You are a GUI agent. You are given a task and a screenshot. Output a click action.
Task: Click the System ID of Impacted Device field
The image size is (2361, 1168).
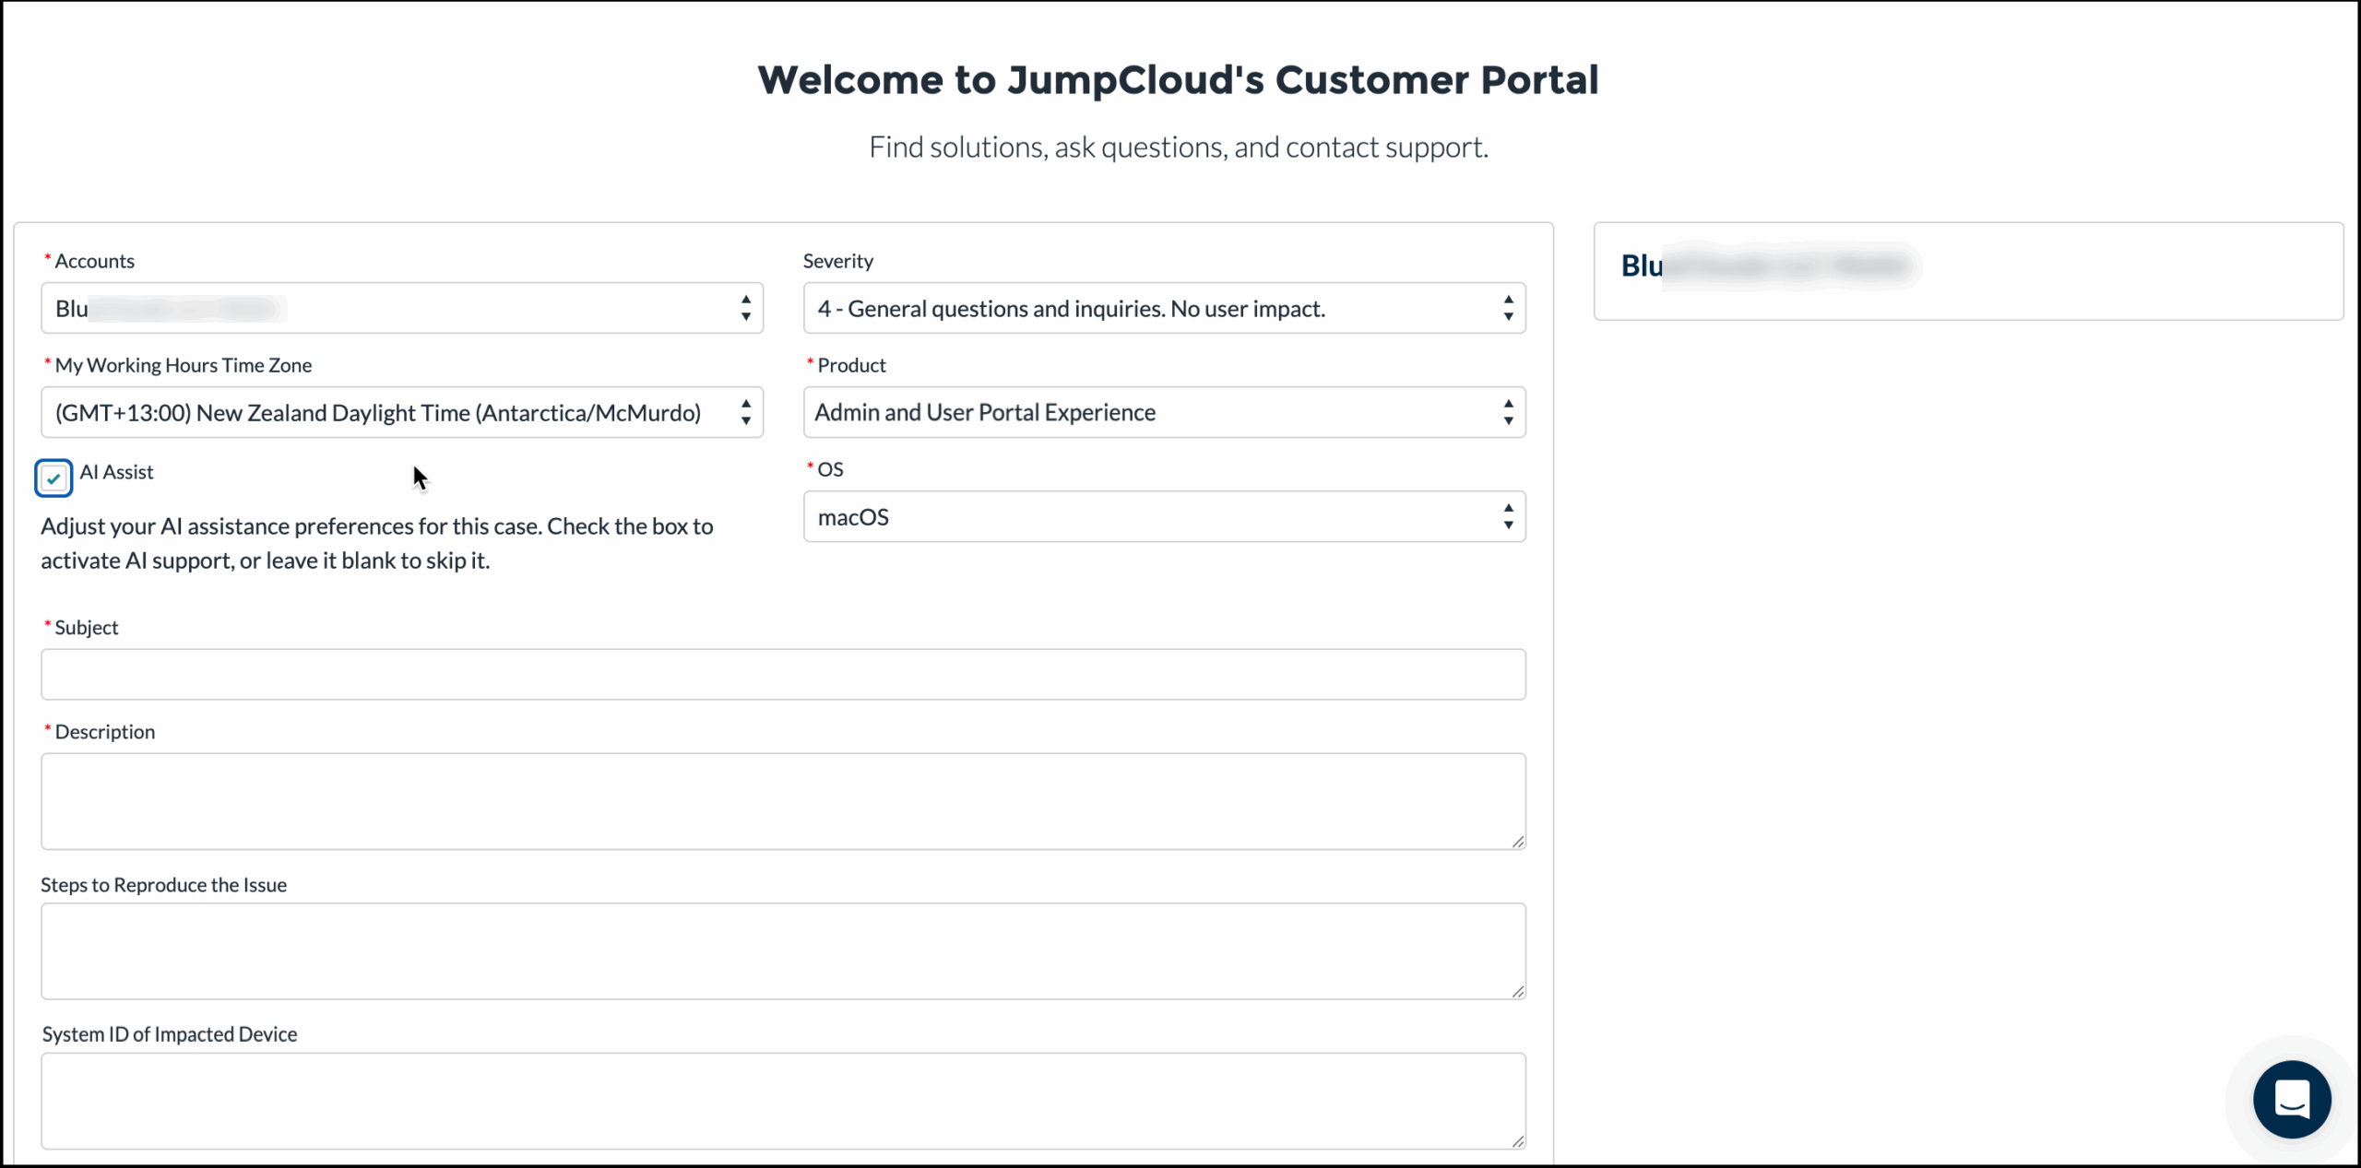coord(783,1101)
